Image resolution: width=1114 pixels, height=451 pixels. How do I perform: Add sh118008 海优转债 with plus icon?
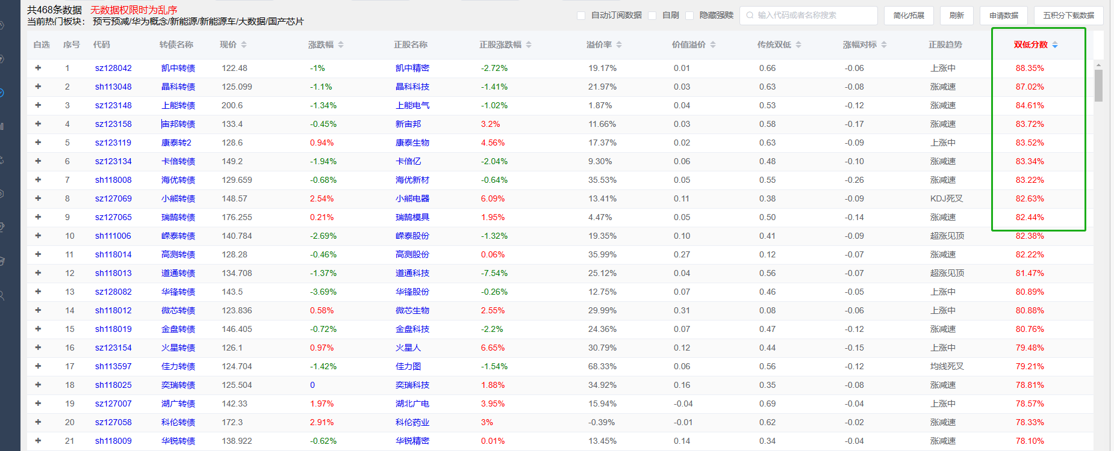[38, 180]
